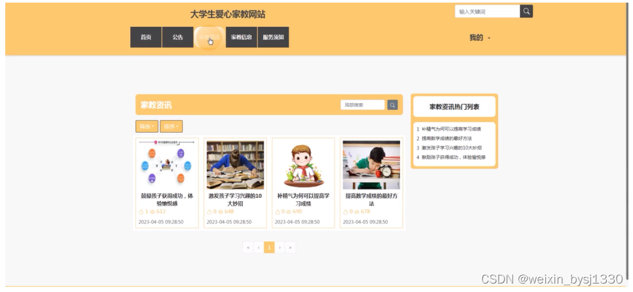Viewport: 633px width, 292px height.
Task: Click the date under 提高数学成绩的最好方法 card
Action: pos(366,222)
